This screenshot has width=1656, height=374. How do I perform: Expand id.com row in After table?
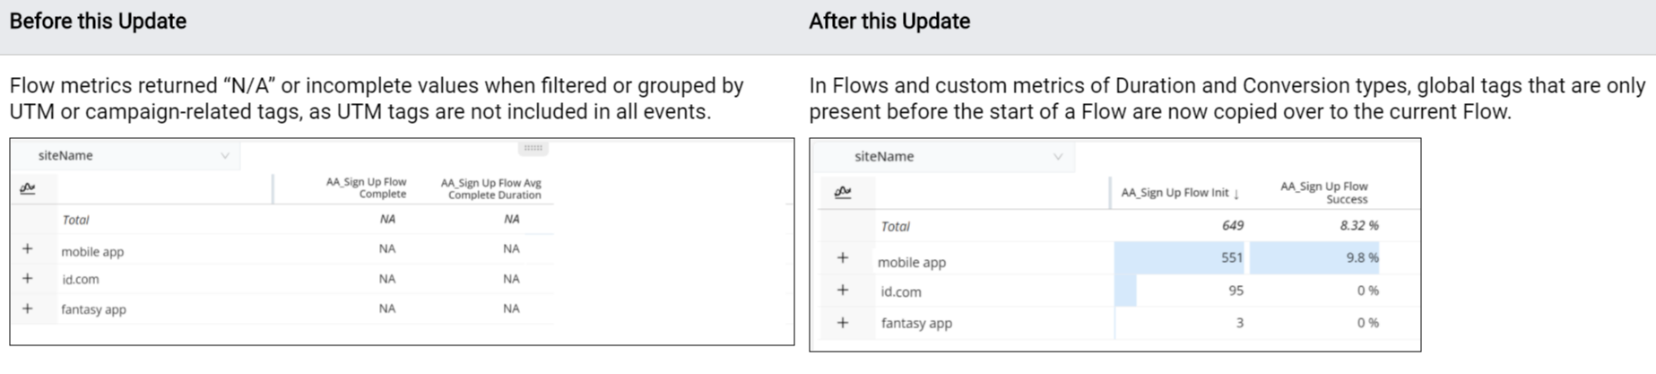pyautogui.click(x=843, y=291)
